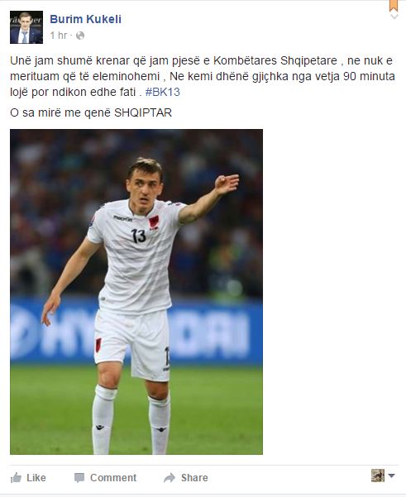Viewport: 406px width, 497px height.
Task: Click the red Albanian crest on the jersey
Action: pos(154,222)
